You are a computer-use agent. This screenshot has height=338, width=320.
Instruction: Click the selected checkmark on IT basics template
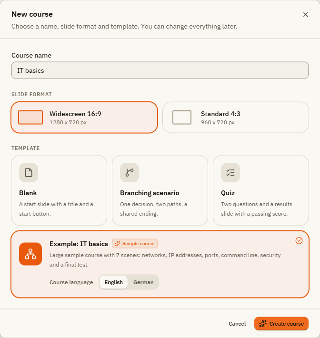click(x=299, y=240)
